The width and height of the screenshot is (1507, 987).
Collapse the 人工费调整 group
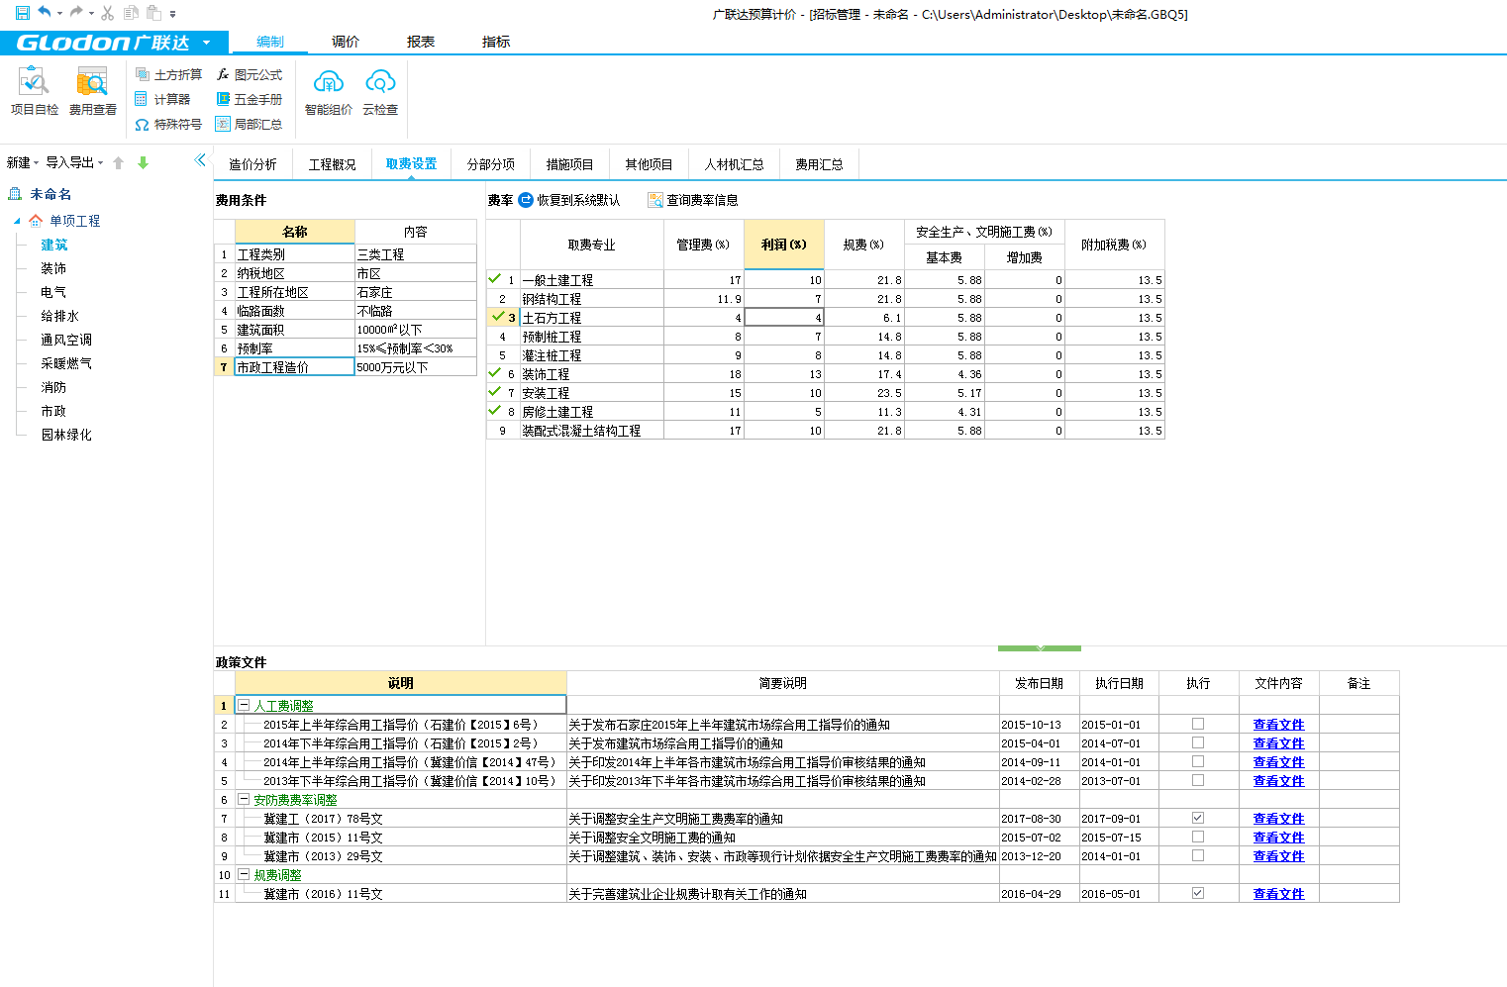[x=244, y=706]
